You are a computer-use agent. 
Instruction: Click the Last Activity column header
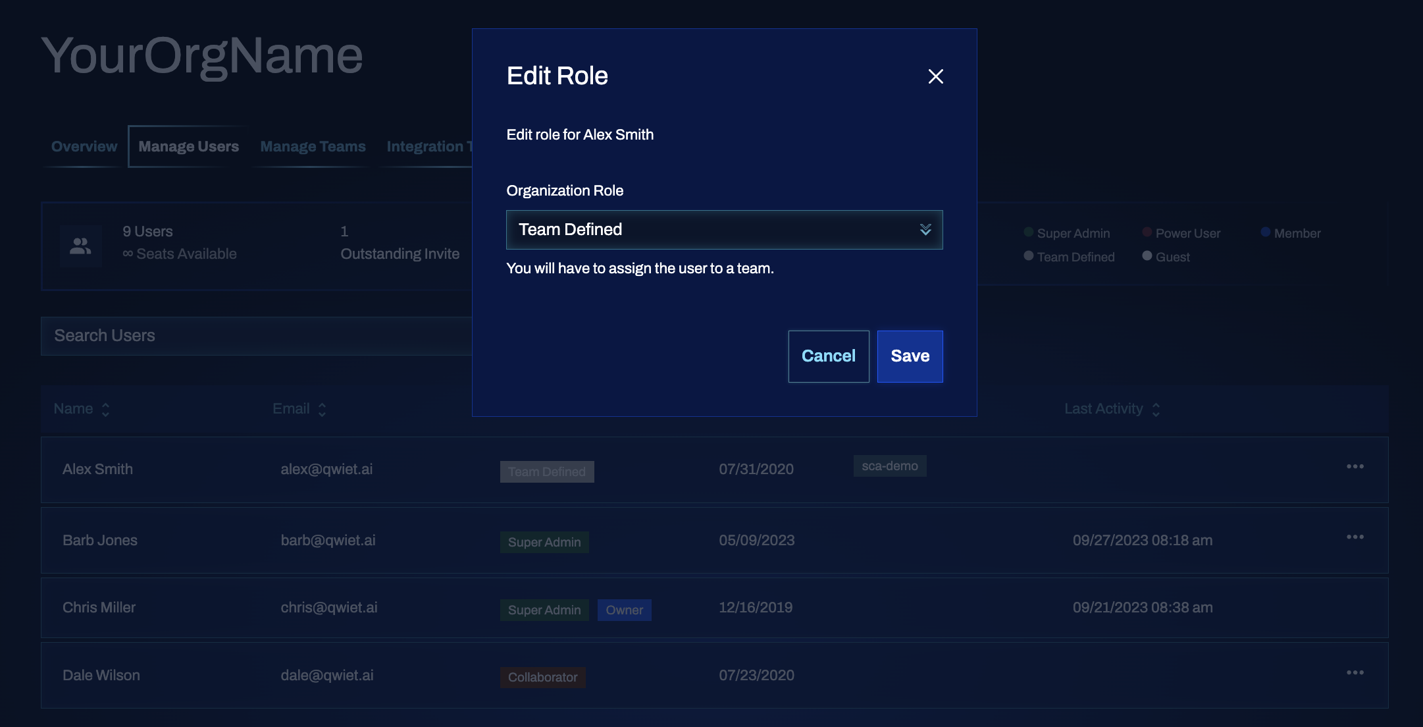pos(1104,408)
